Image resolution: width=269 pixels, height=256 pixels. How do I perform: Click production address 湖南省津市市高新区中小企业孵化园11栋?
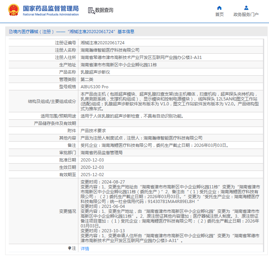[x=119, y=65]
